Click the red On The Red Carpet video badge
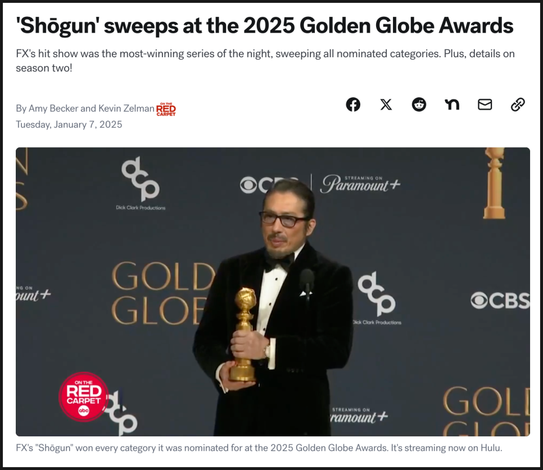The width and height of the screenshot is (543, 470). click(x=83, y=396)
